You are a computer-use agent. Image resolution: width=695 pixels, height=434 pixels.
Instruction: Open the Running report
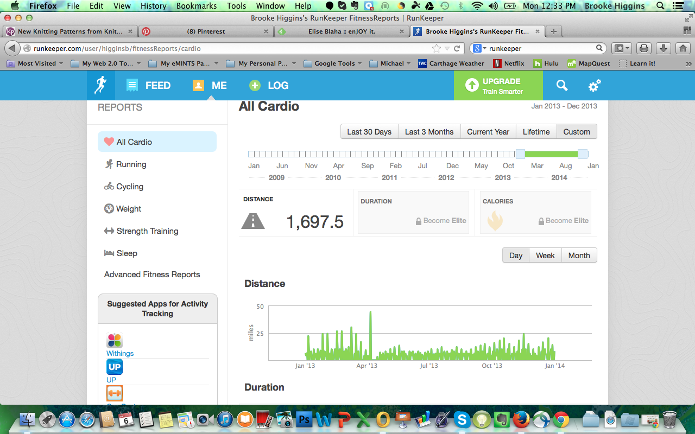tap(125, 164)
